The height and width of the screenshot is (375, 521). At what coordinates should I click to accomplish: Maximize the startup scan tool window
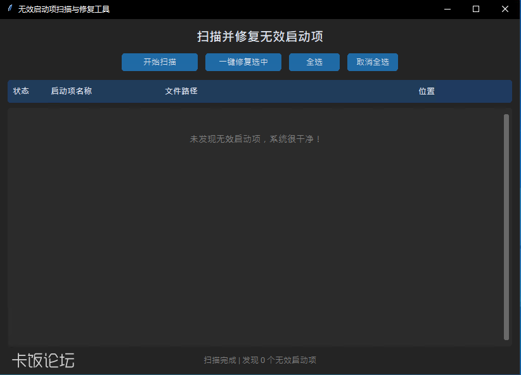pyautogui.click(x=476, y=9)
